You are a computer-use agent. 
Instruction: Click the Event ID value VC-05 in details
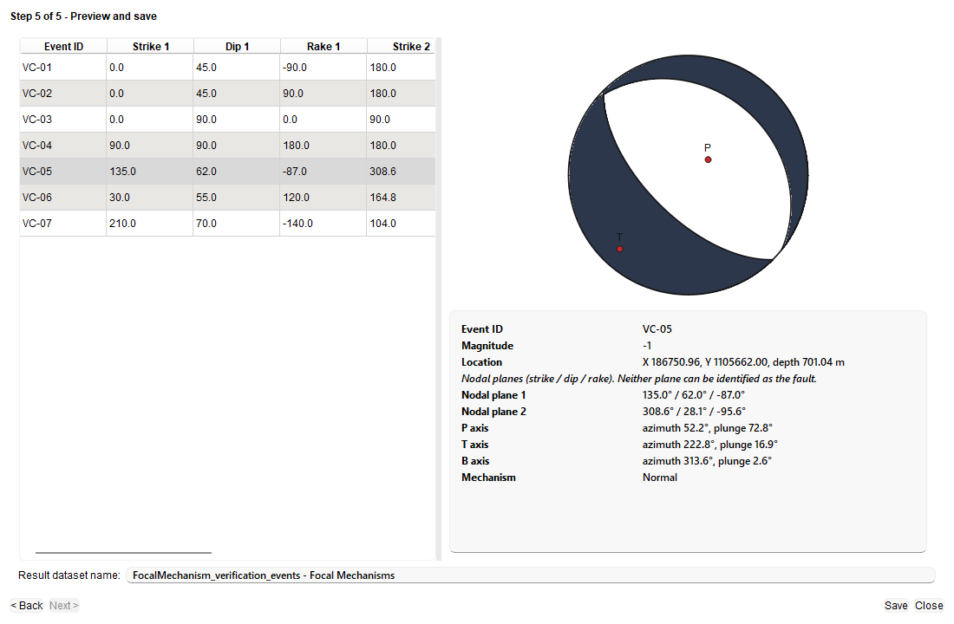point(657,329)
